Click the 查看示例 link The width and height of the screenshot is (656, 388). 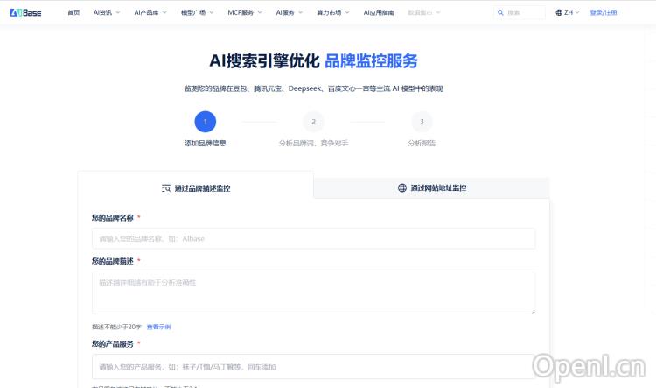158,327
